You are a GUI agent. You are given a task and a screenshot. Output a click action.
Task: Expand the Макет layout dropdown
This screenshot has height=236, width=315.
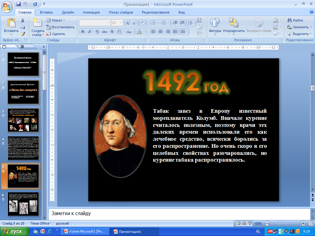[56, 20]
